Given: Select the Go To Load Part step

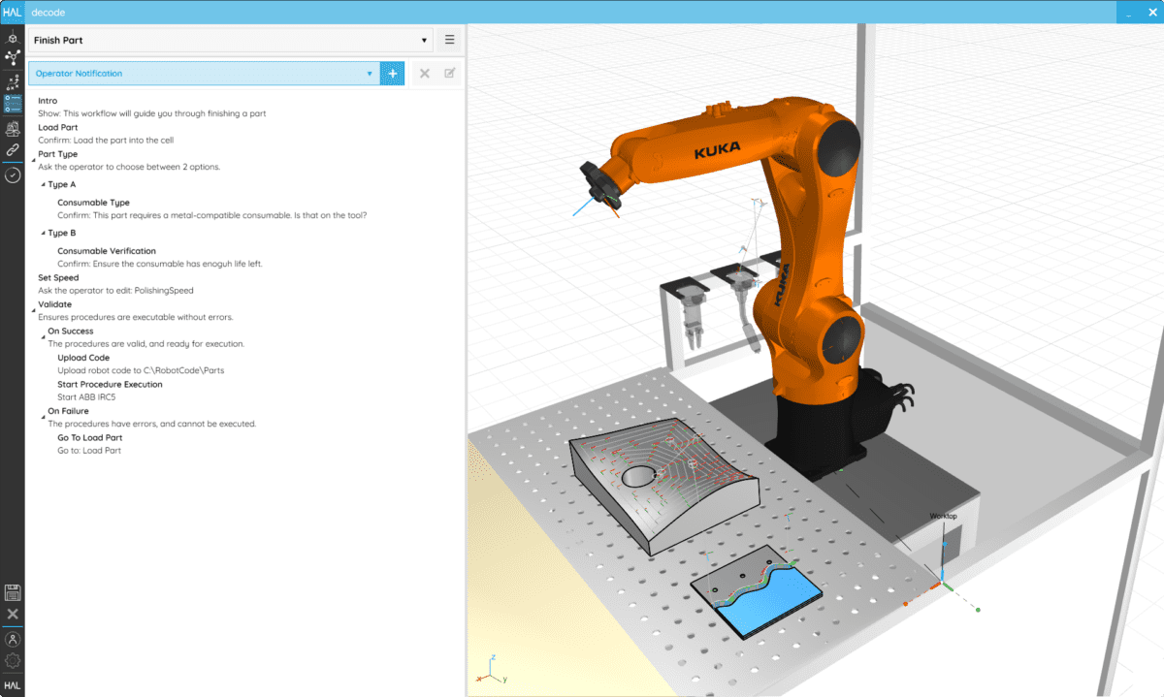Looking at the screenshot, I should (x=91, y=437).
